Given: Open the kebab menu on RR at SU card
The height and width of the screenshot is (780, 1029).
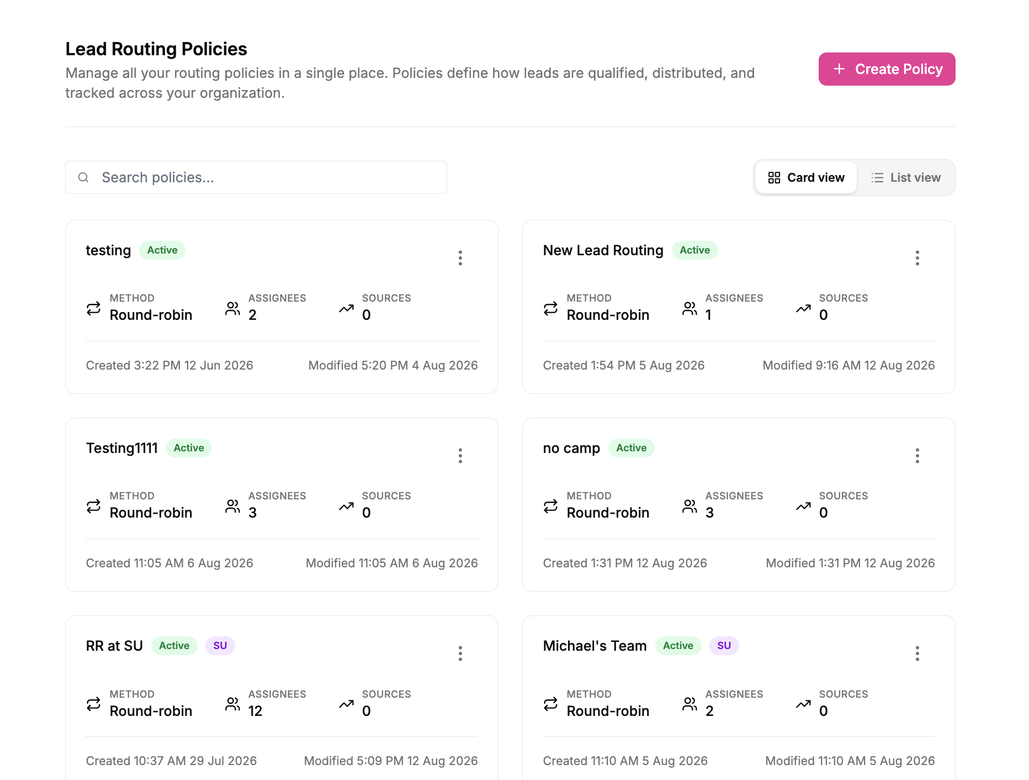Looking at the screenshot, I should click(460, 653).
